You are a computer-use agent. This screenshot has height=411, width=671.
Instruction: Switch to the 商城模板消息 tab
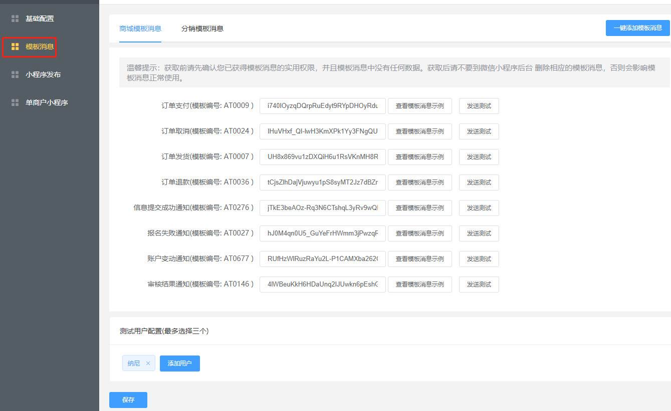140,28
